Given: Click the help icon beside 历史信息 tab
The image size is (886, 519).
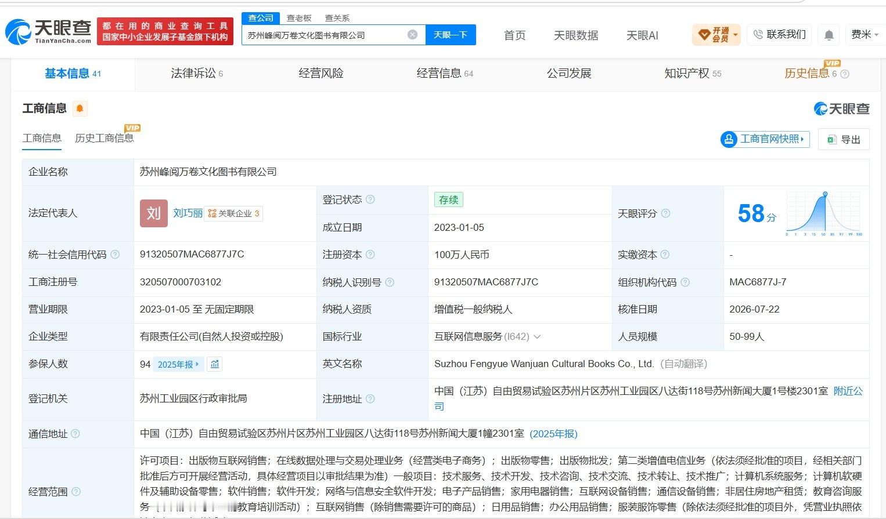Looking at the screenshot, I should pos(845,74).
